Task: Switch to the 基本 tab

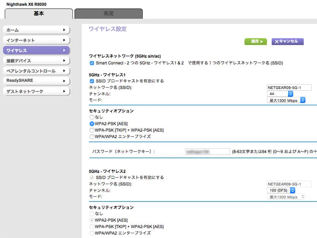Action: click(38, 13)
